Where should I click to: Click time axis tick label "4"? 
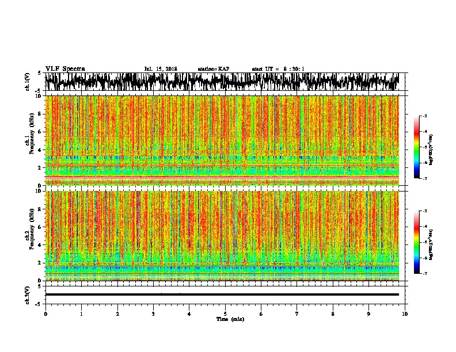[x=189, y=314]
